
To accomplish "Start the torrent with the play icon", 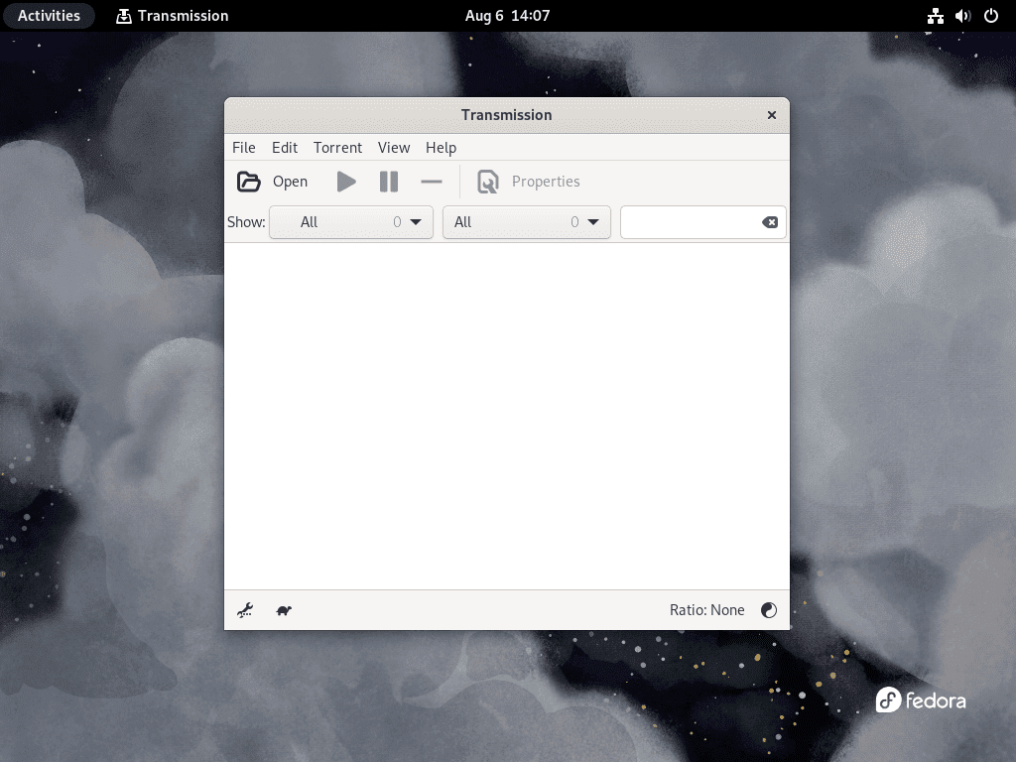I will pyautogui.click(x=345, y=182).
